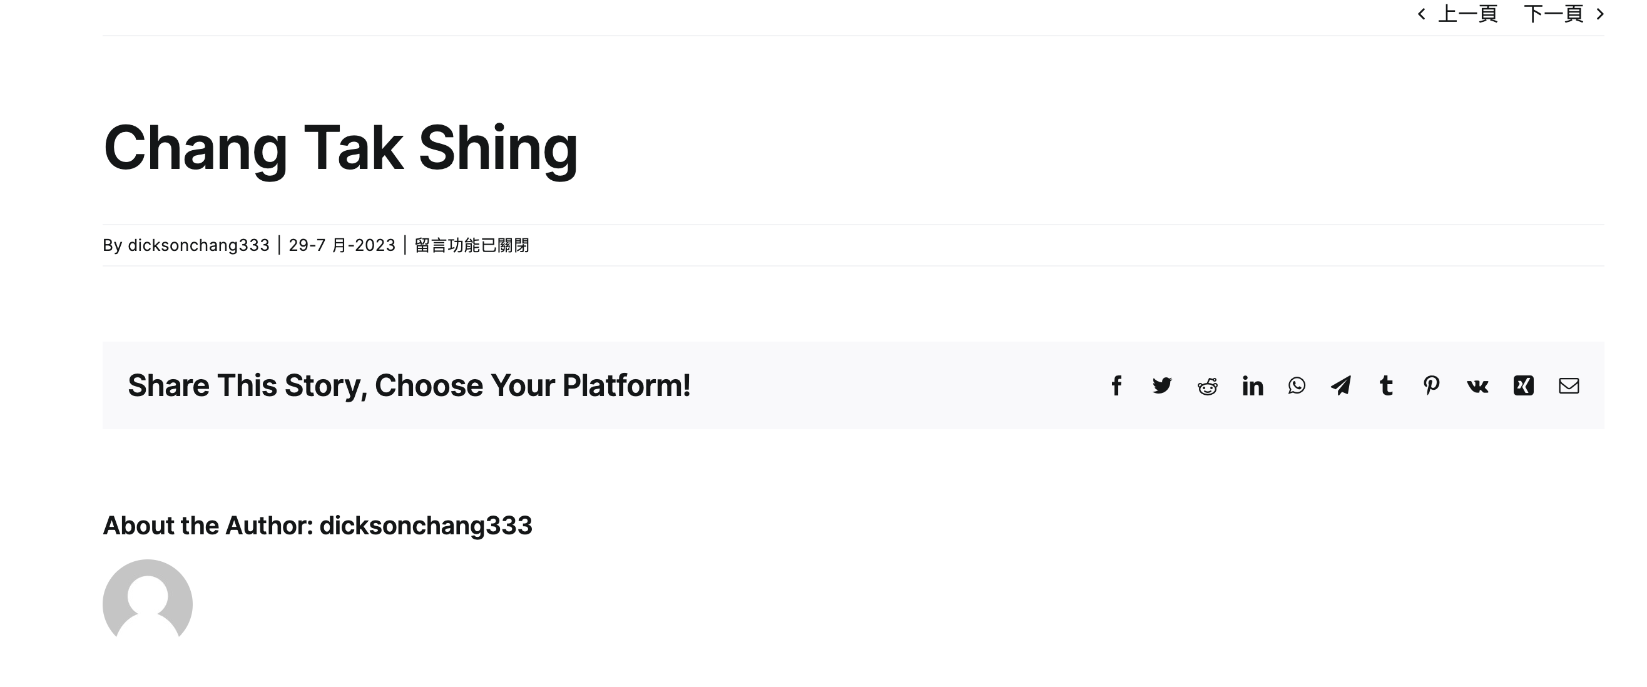The width and height of the screenshot is (1647, 687).
Task: Open author dicksonchang333 in the byline
Action: pyautogui.click(x=199, y=245)
